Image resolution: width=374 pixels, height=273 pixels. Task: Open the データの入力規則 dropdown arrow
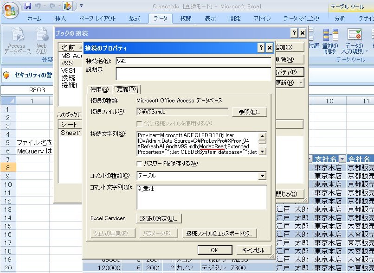pos(367,51)
